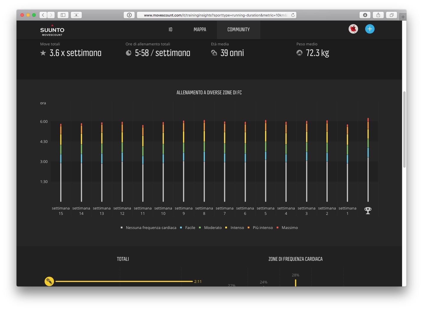Click the Zone di frequenza cardiaca heading

point(295,259)
